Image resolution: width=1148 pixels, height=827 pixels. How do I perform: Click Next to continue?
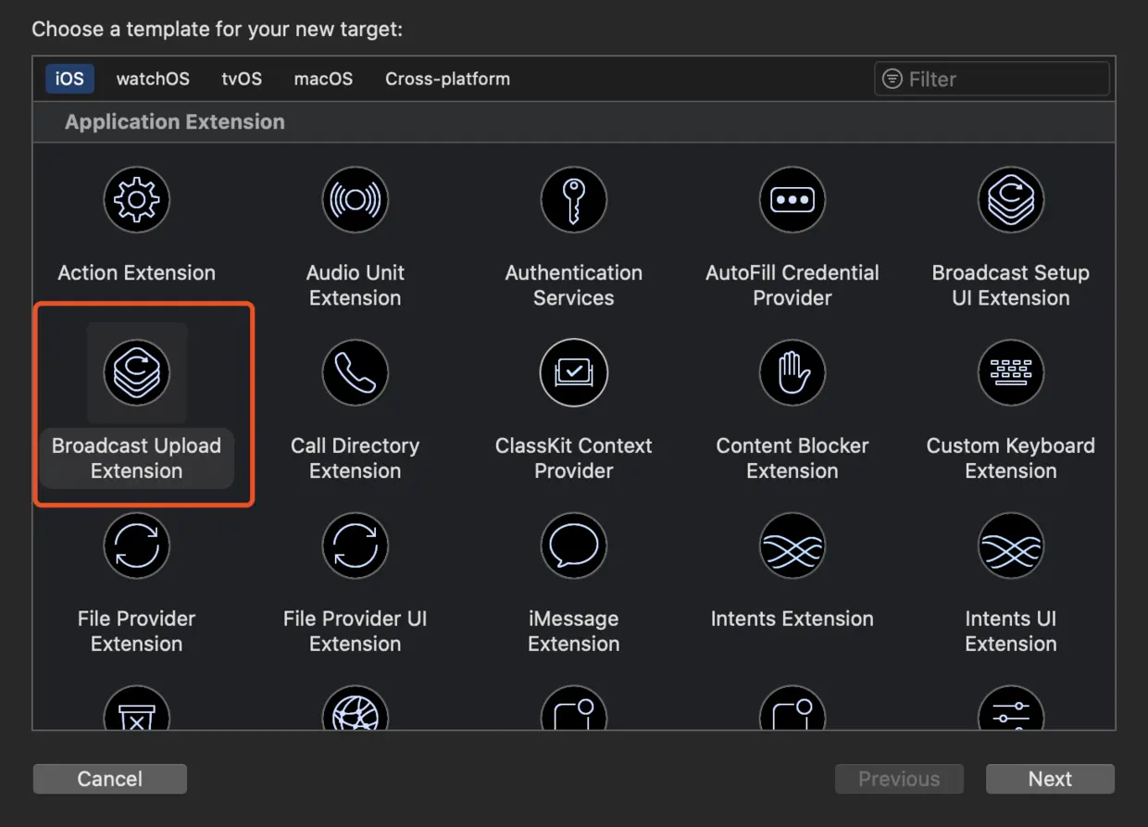tap(1050, 779)
